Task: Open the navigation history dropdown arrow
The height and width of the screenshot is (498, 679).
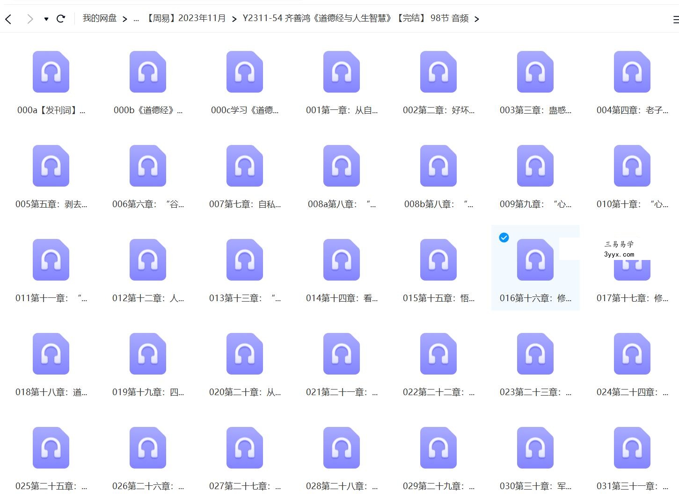Action: (x=46, y=19)
